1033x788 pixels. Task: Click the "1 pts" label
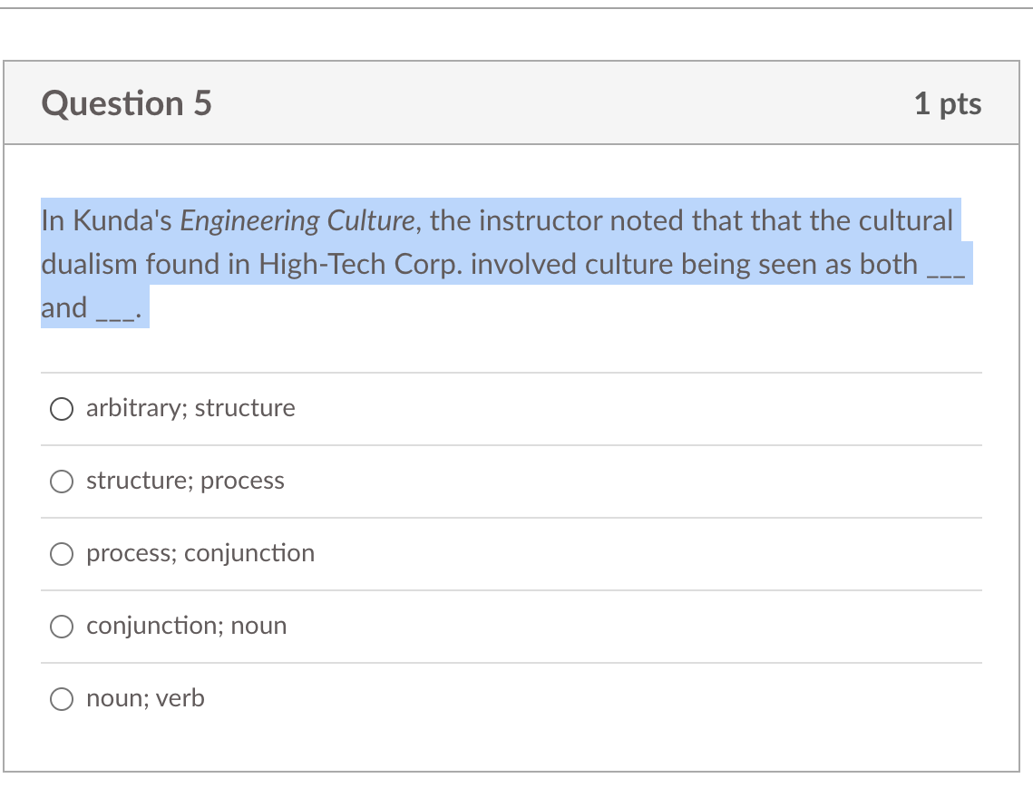[949, 103]
